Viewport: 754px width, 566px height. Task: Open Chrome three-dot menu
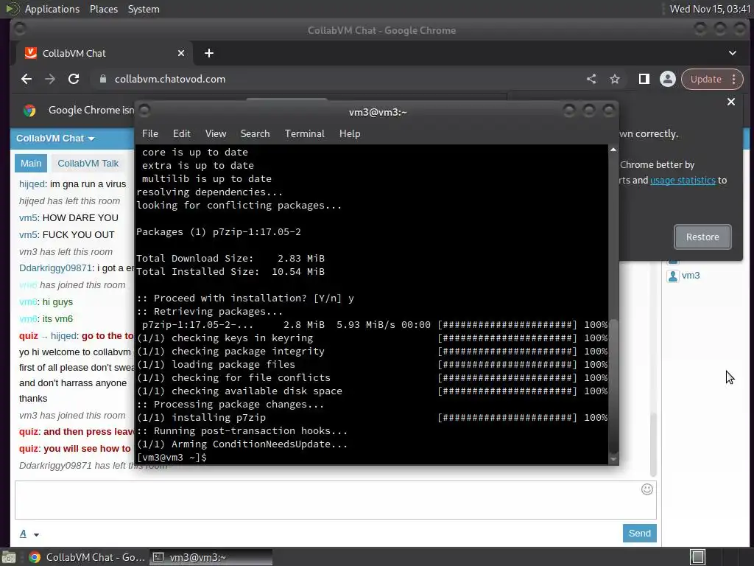(734, 79)
